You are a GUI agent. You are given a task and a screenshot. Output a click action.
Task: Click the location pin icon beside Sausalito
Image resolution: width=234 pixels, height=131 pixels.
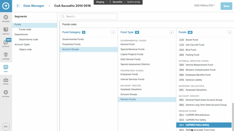[x=110, y=2]
